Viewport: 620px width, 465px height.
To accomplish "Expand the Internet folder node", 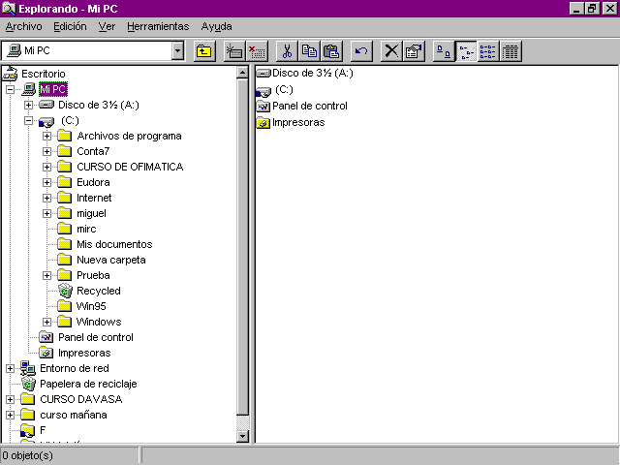I will (x=47, y=198).
